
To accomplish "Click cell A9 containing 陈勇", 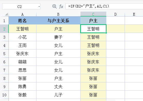I will (22, 87).
